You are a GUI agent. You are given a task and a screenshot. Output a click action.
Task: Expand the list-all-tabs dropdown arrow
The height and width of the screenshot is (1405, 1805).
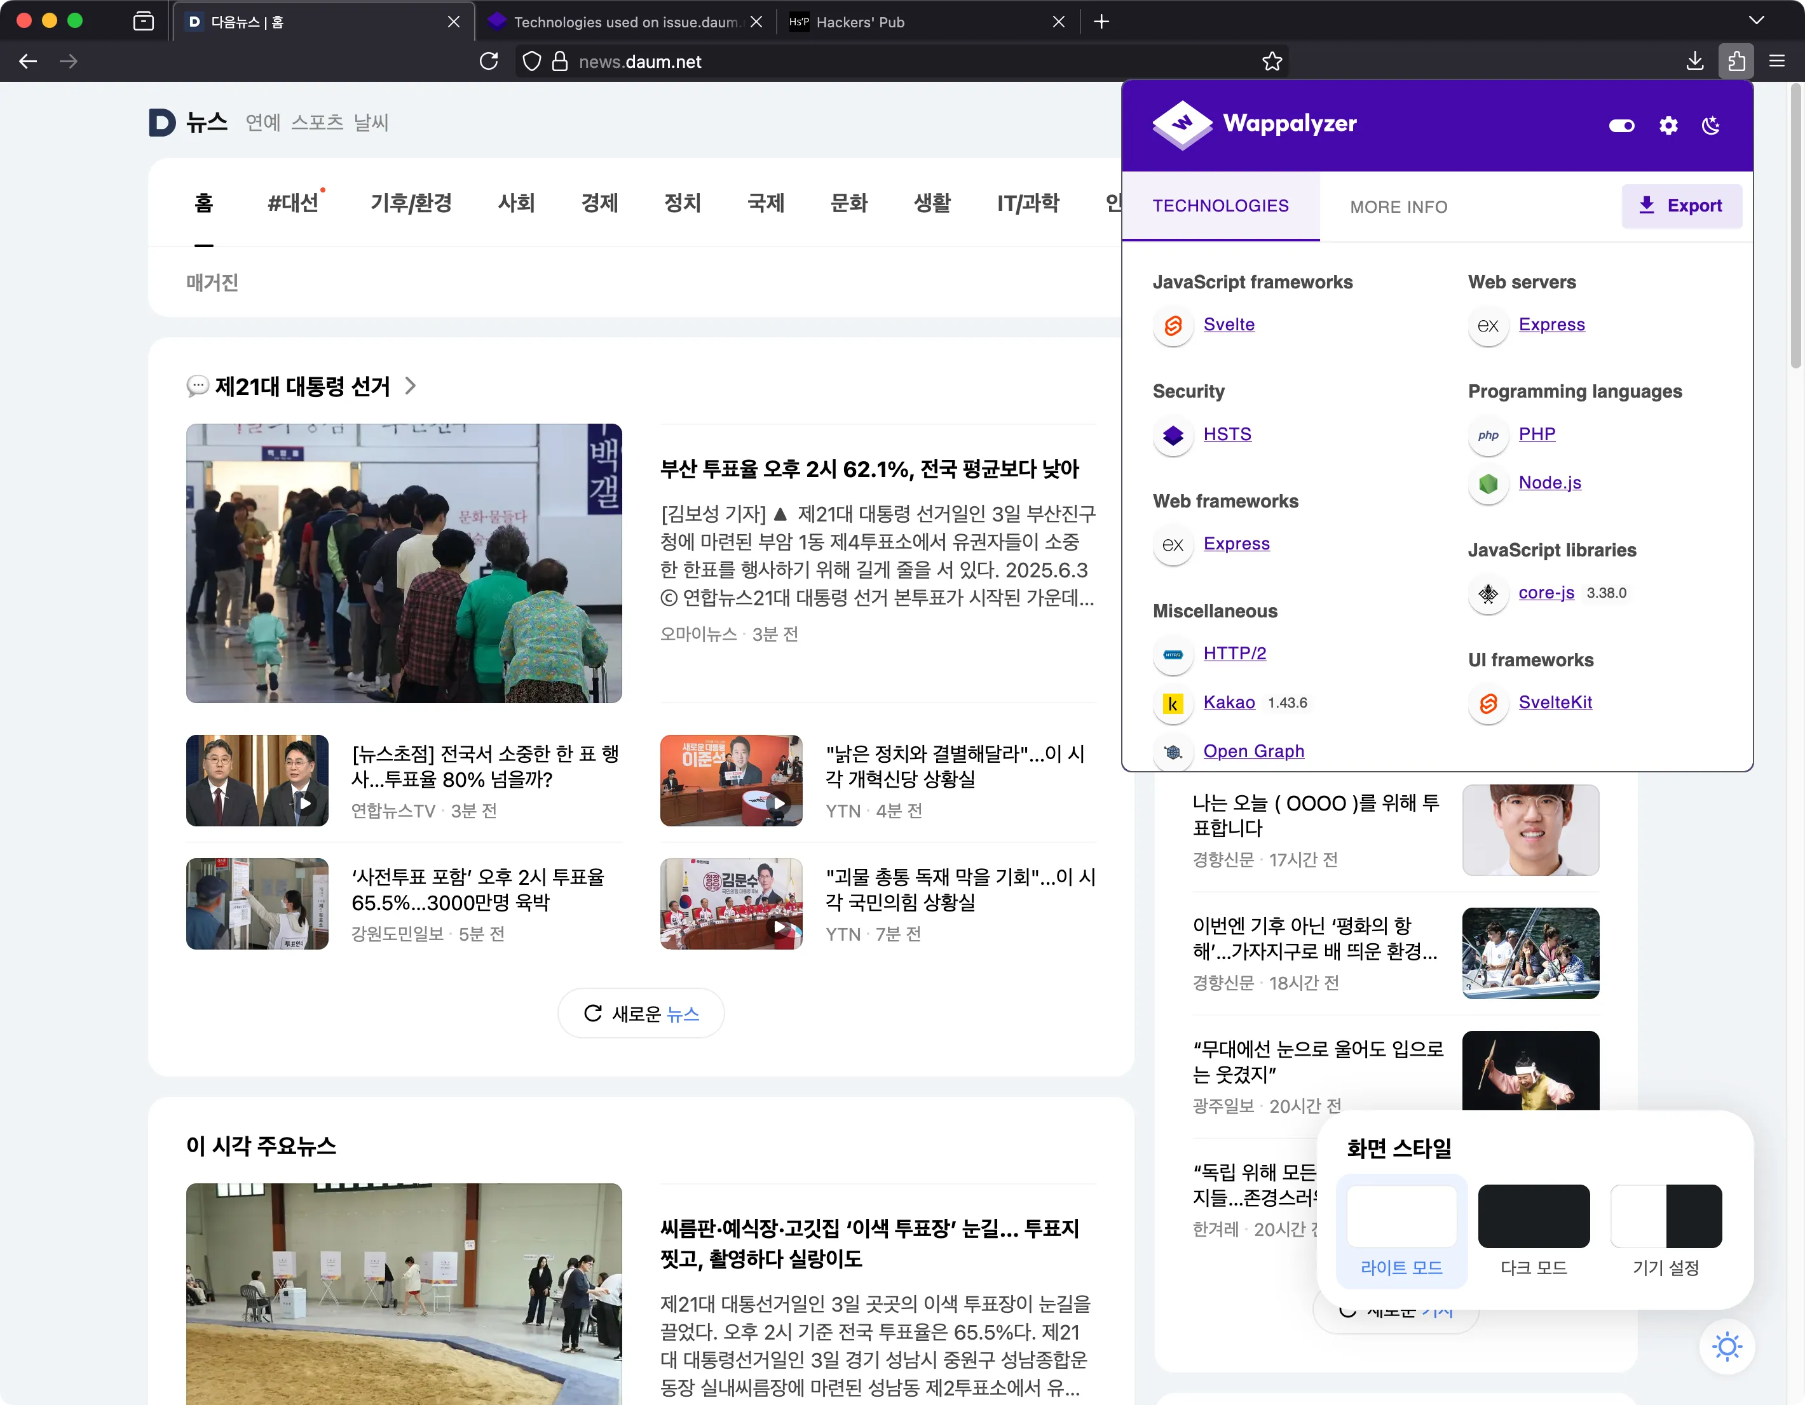pos(1756,22)
